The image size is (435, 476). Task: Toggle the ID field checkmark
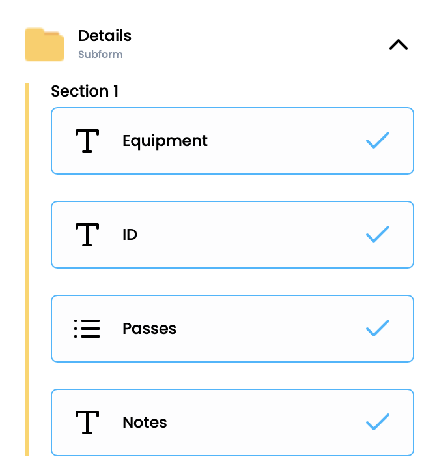coord(378,234)
